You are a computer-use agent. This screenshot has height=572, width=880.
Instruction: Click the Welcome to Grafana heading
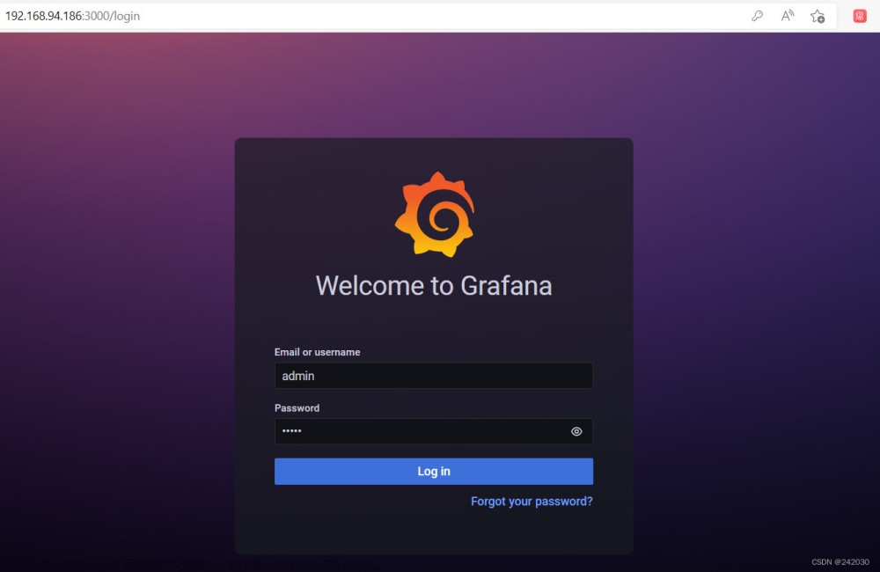[434, 286]
